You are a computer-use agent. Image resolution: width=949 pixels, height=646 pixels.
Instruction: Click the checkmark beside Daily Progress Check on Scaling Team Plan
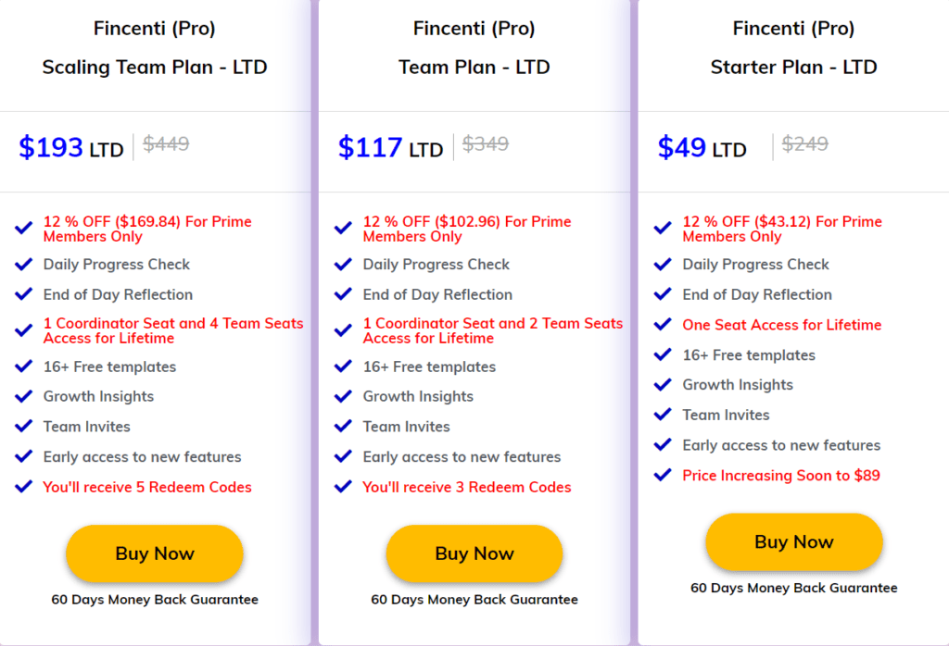coord(24,265)
